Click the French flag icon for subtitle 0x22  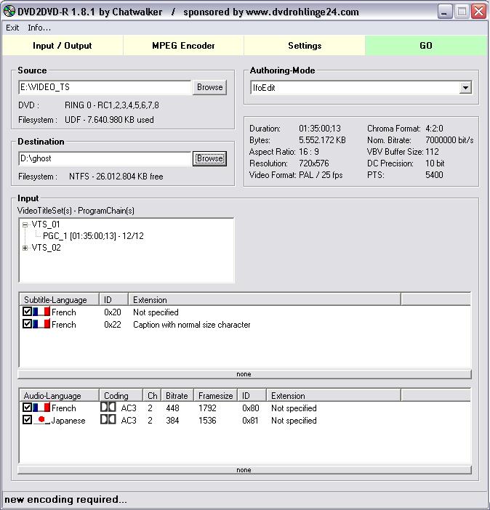click(x=41, y=324)
